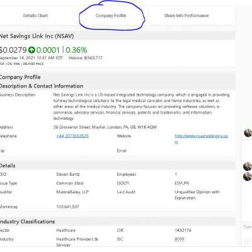Open the Share Info Performance tab
Image resolution: width=252 pixels, height=252 pixels.
click(186, 16)
